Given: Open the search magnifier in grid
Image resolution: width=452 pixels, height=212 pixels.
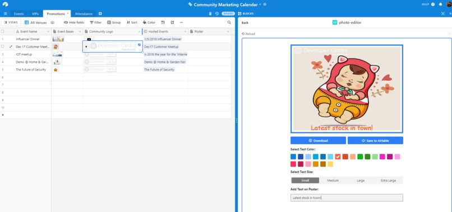Looking at the screenshot, I should [229, 22].
